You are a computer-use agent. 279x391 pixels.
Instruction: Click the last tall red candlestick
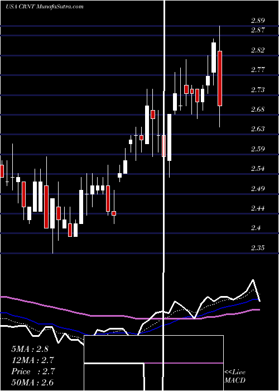pos(220,78)
